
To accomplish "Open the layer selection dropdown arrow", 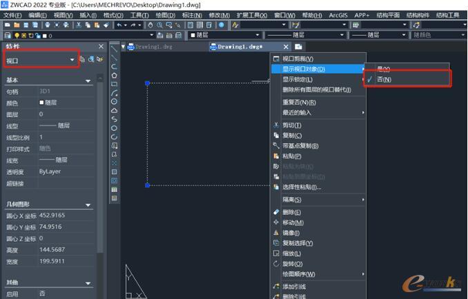I will (x=152, y=35).
